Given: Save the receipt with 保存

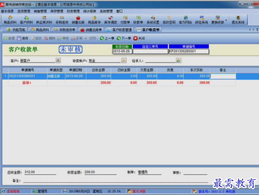Looking at the screenshot, I should tap(23, 38).
